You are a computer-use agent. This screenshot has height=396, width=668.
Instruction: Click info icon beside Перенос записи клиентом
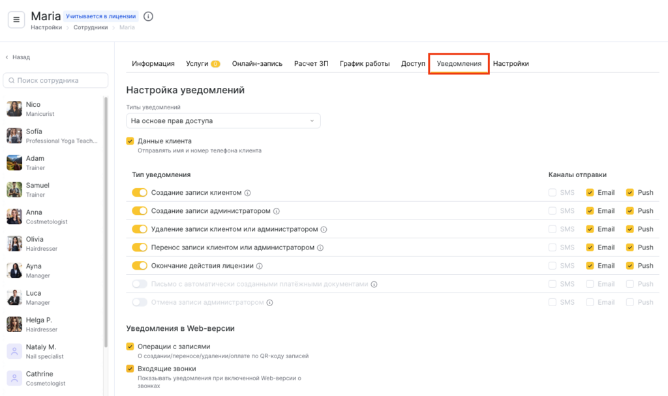click(x=321, y=247)
